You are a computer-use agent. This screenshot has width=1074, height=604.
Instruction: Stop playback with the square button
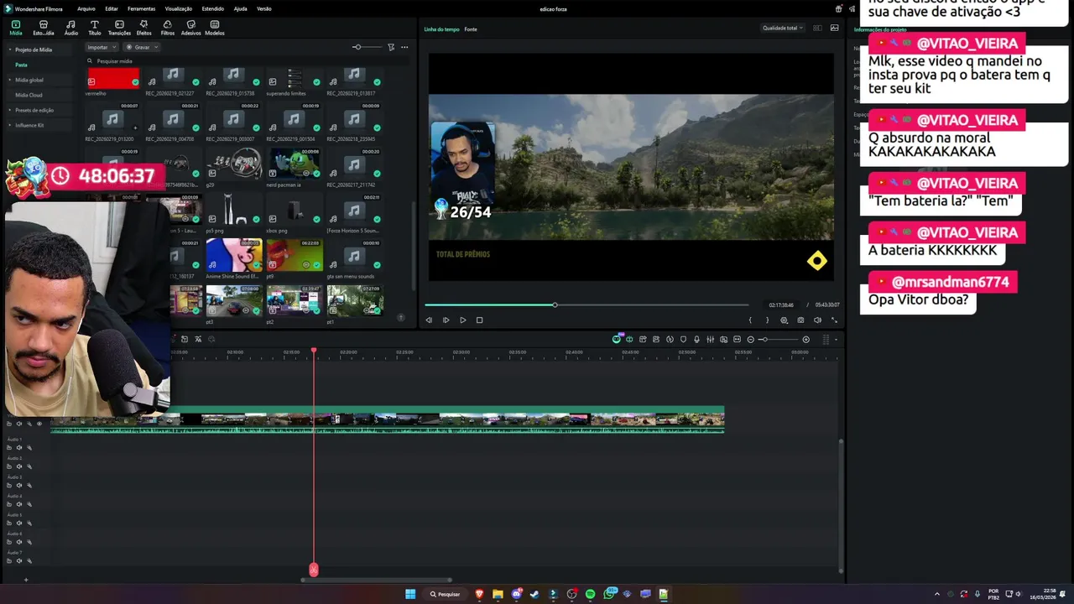point(479,320)
